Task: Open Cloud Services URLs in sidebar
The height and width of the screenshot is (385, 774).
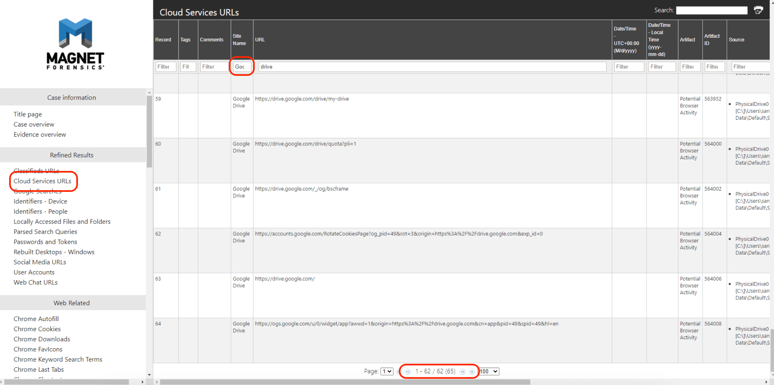Action: tap(42, 181)
